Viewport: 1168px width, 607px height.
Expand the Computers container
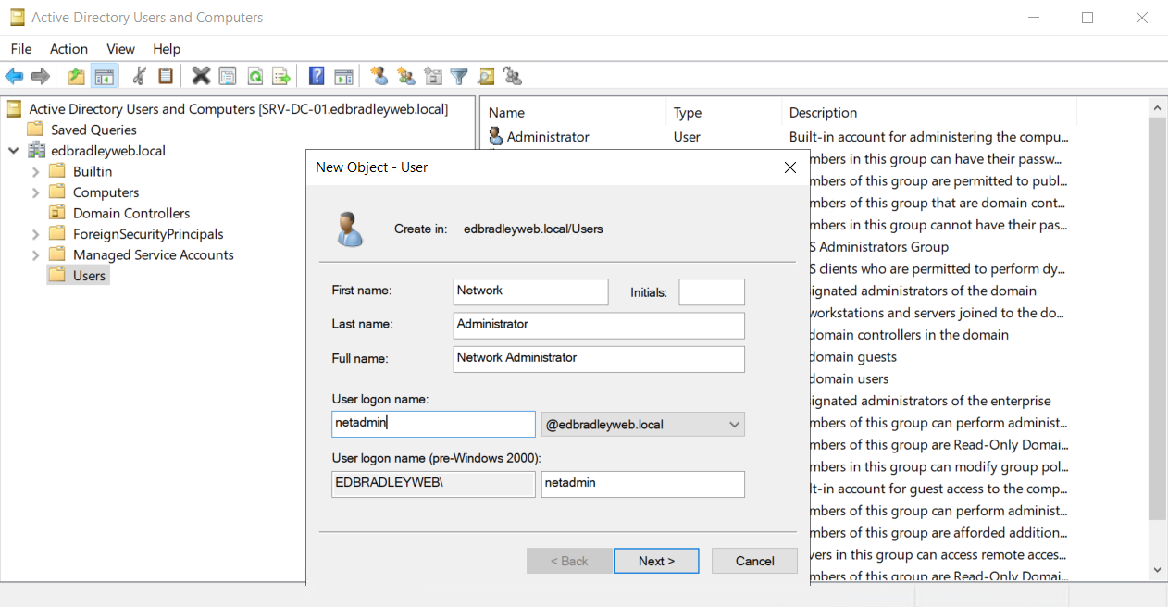click(x=37, y=192)
